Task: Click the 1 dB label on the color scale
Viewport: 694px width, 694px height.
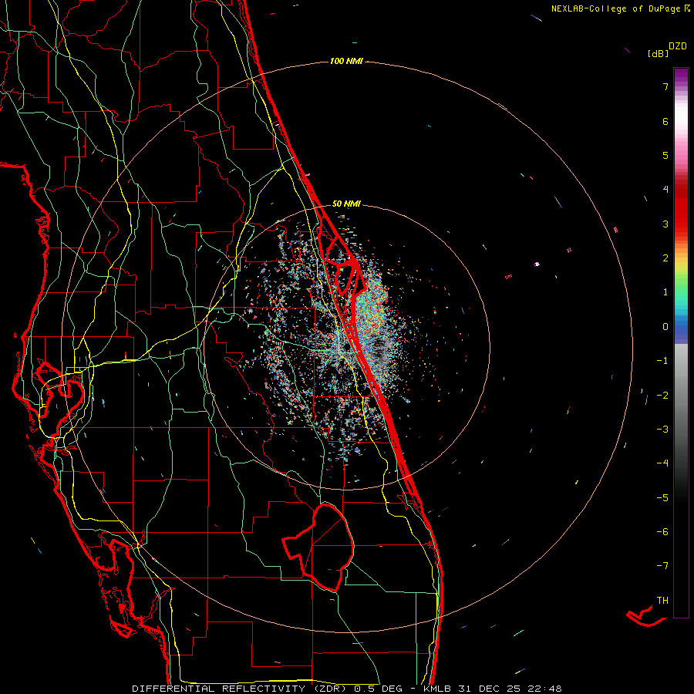Action: (x=665, y=292)
